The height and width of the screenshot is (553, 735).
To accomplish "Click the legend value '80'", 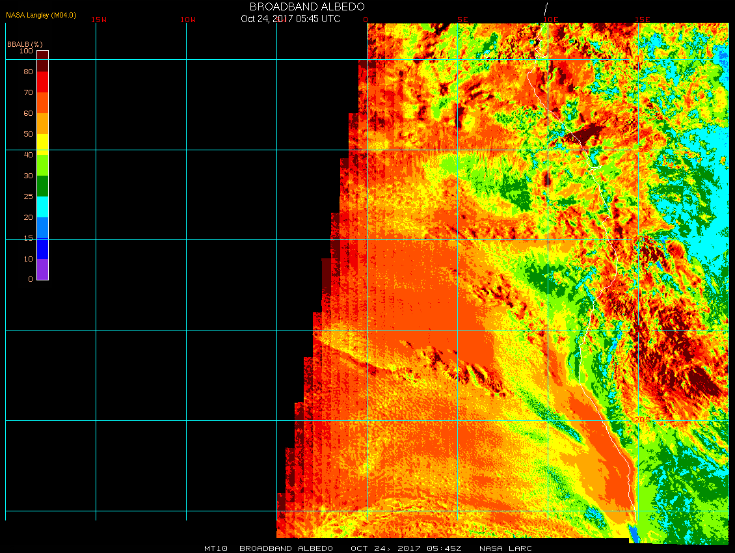I will [28, 72].
